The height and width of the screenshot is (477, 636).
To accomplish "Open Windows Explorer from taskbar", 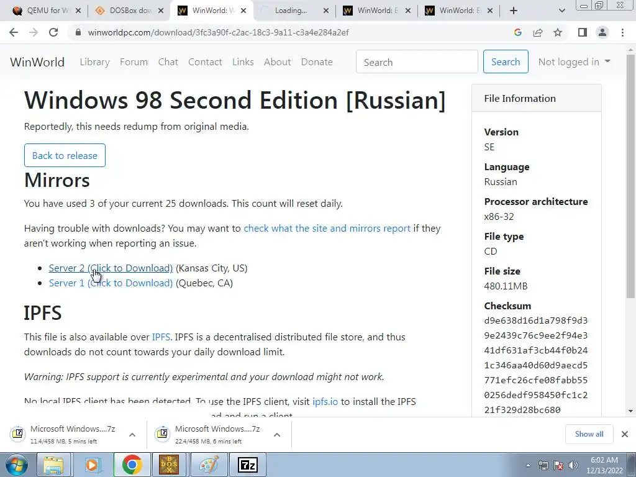I will (53, 465).
